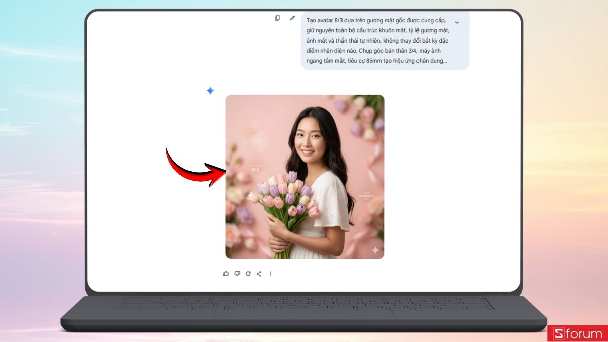Screen dimensions: 608x342
Task: Click the Gemini sparkle icon
Action: coord(210,90)
